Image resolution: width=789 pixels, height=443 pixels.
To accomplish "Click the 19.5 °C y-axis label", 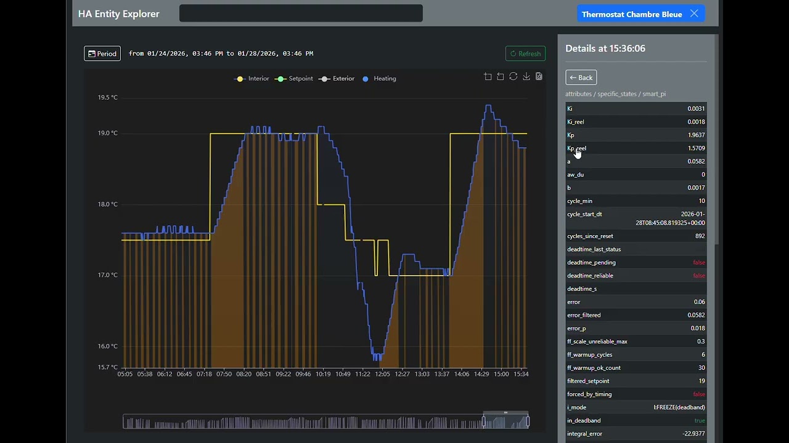I will (107, 98).
